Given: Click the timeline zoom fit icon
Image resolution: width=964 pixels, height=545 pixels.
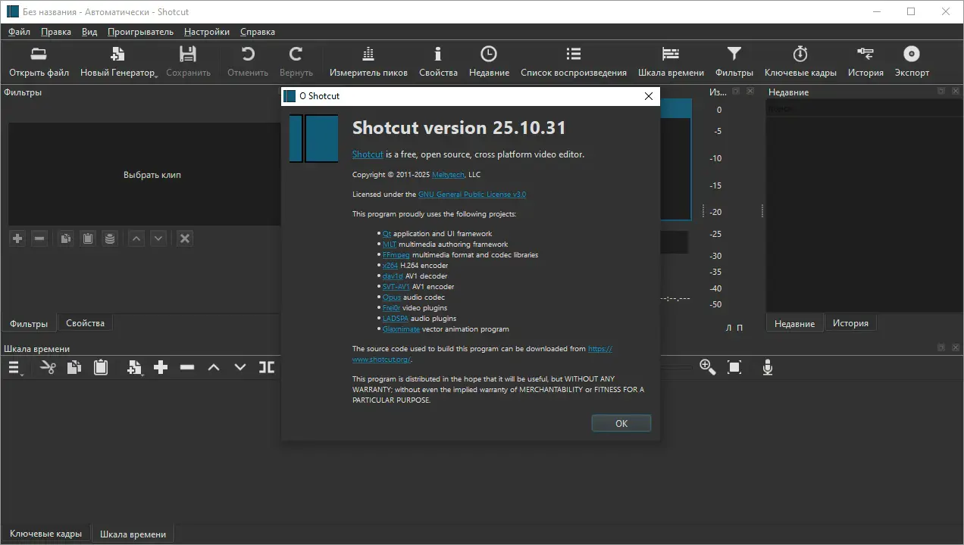Looking at the screenshot, I should click(734, 367).
